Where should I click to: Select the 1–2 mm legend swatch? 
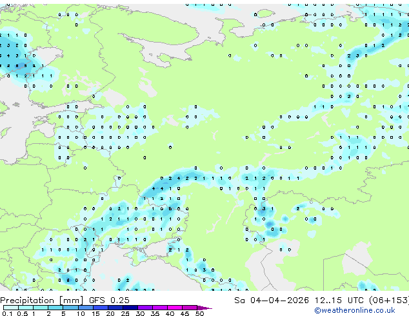coord(41,308)
